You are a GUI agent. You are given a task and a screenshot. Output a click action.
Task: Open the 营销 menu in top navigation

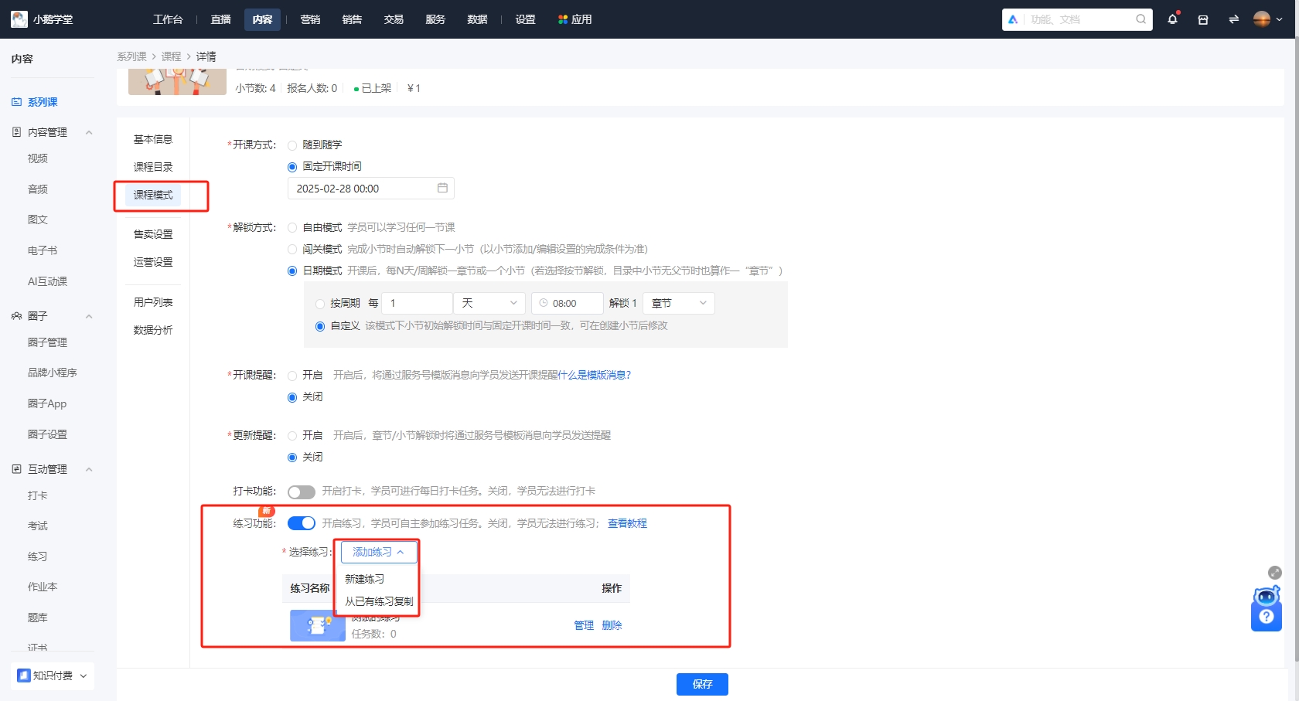(310, 19)
